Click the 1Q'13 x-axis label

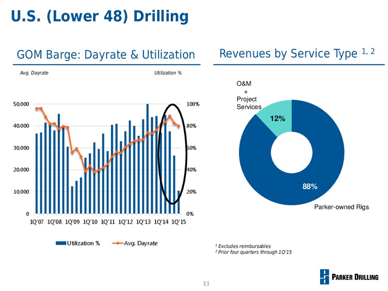(144, 222)
